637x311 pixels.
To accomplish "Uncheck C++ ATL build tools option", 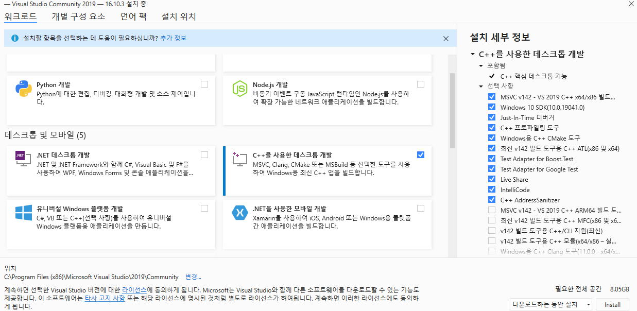I will [x=492, y=148].
